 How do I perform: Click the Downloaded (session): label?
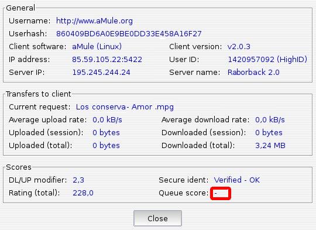pyautogui.click(x=204, y=133)
